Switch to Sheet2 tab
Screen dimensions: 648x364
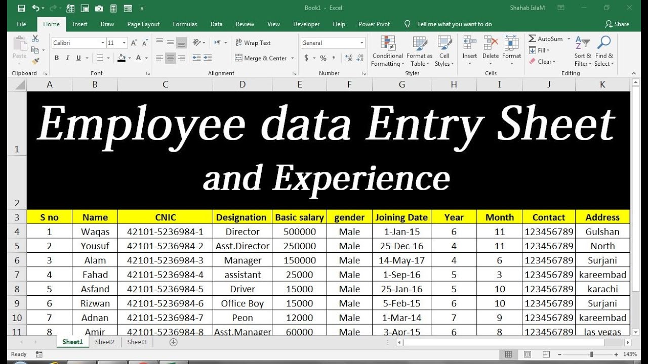pos(105,342)
